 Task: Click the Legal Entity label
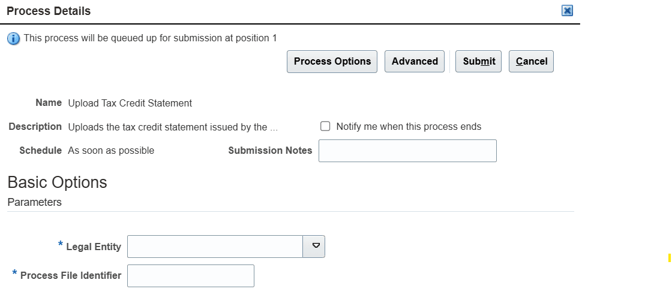point(94,247)
